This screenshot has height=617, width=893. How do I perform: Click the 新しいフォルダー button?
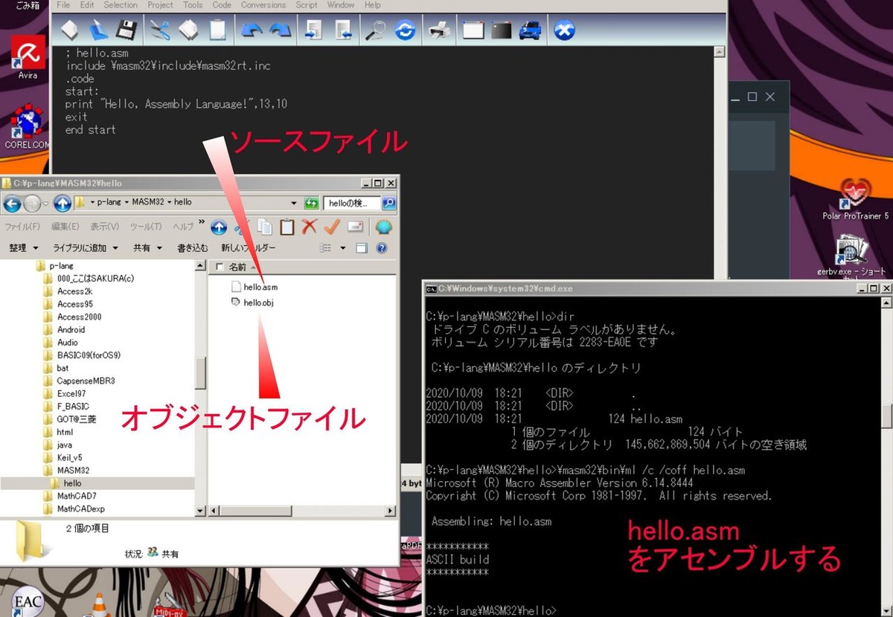pos(247,248)
